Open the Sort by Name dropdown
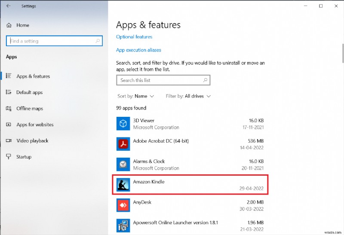Screen dimensions: 344x235 (x=135, y=96)
